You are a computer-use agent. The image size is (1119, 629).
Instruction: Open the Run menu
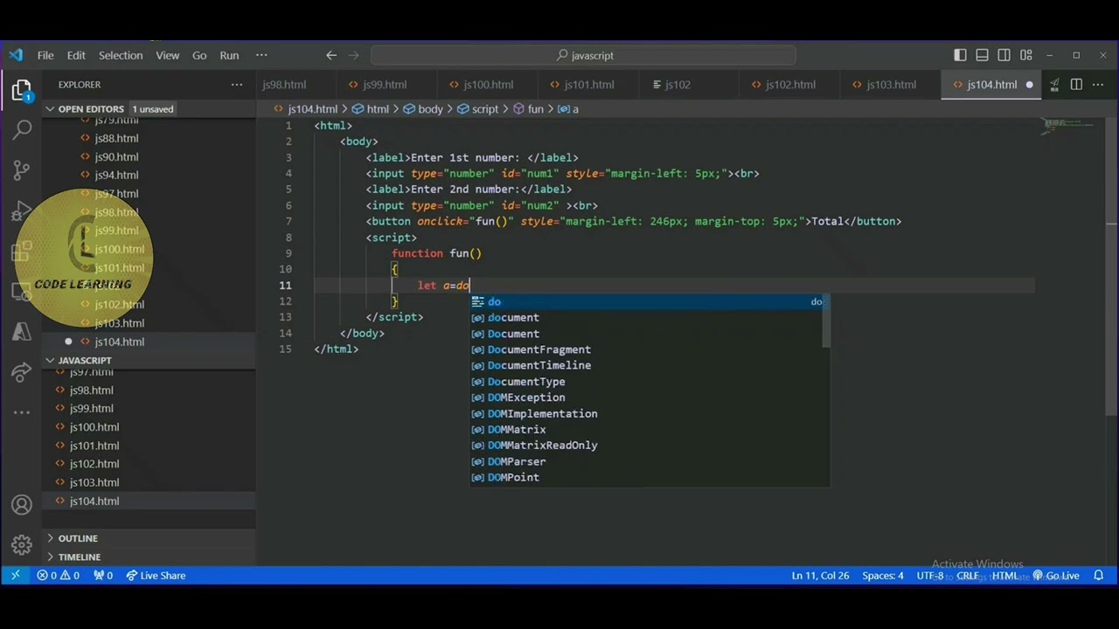coord(229,55)
